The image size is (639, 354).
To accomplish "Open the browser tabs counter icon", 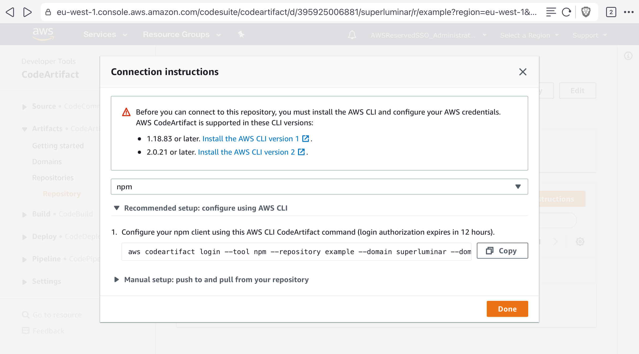I will tap(611, 12).
